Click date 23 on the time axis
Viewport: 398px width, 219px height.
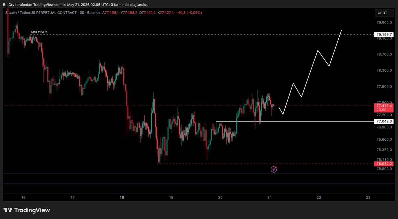tap(368, 197)
